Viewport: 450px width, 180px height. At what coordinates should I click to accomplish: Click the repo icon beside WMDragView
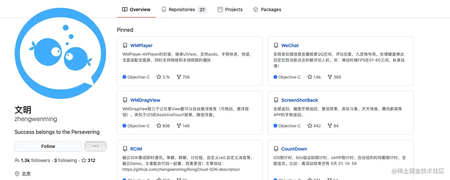pyautogui.click(x=125, y=100)
